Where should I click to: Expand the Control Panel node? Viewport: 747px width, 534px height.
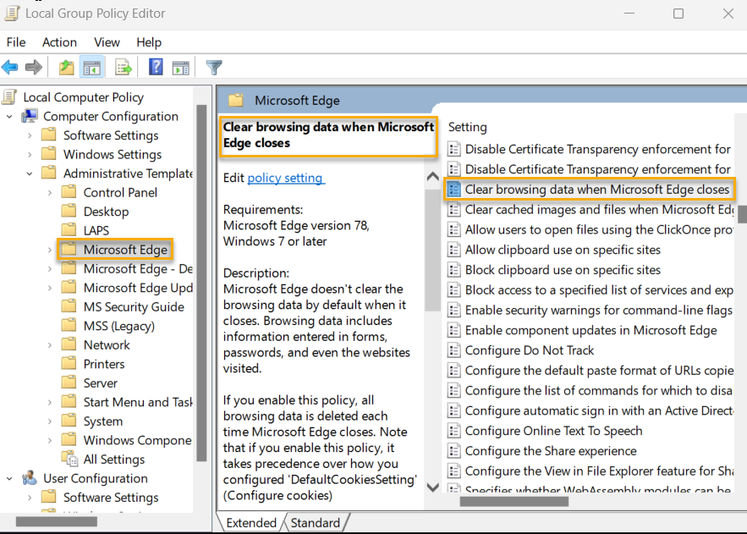point(50,193)
